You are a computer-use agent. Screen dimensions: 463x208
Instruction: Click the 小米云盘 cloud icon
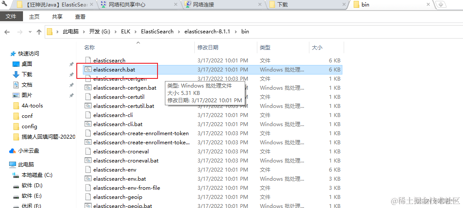coord(13,151)
